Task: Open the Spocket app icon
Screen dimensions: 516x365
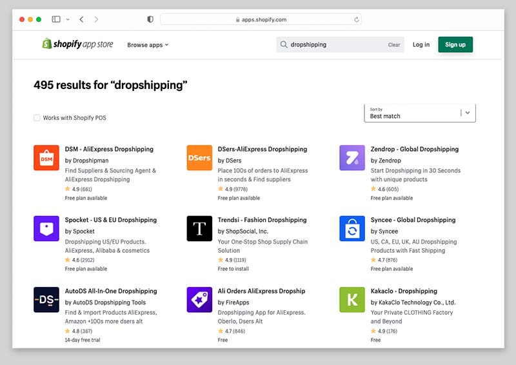Action: coord(46,228)
